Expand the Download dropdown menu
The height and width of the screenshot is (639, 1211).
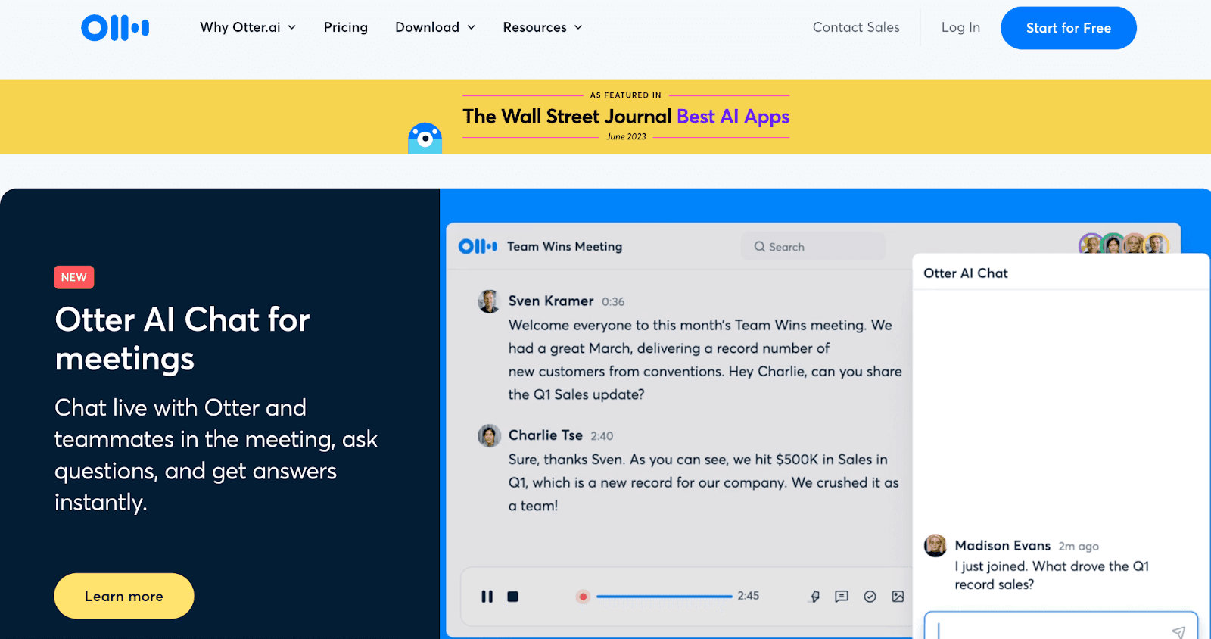pos(435,28)
